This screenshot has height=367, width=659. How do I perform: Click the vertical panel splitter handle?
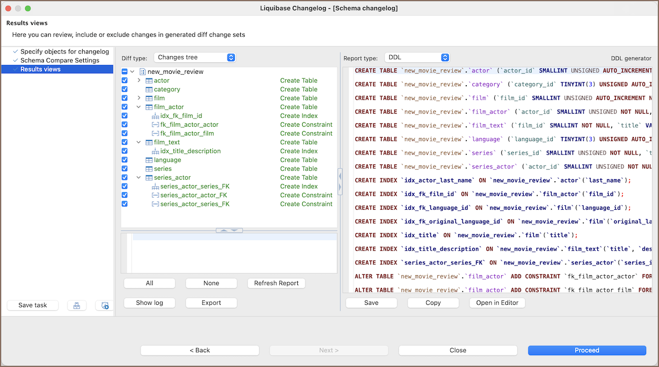tap(340, 181)
